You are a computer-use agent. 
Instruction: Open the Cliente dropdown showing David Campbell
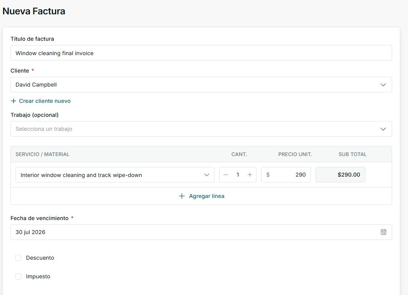(x=201, y=85)
